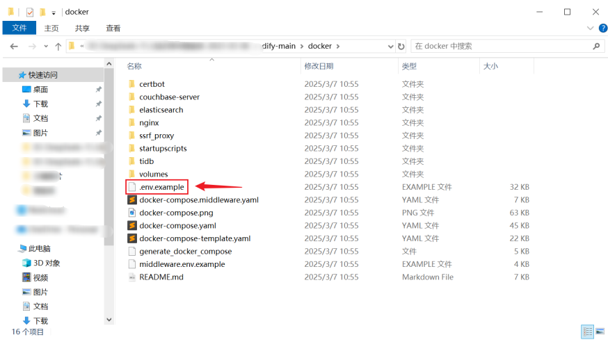The width and height of the screenshot is (608, 342).
Task: Select the tidb folder icon
Action: pos(132,161)
